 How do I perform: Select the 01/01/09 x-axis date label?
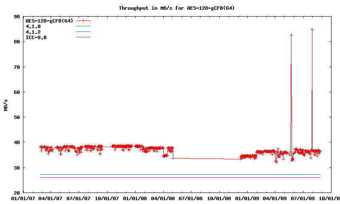click(247, 198)
